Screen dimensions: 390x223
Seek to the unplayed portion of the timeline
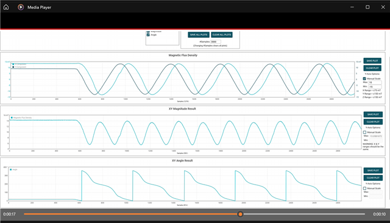(303, 214)
